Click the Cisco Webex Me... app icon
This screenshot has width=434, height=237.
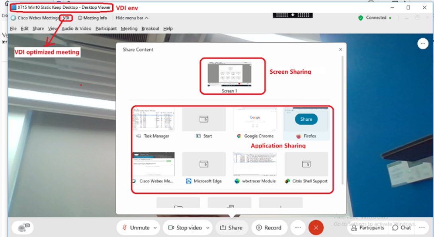pos(134,181)
